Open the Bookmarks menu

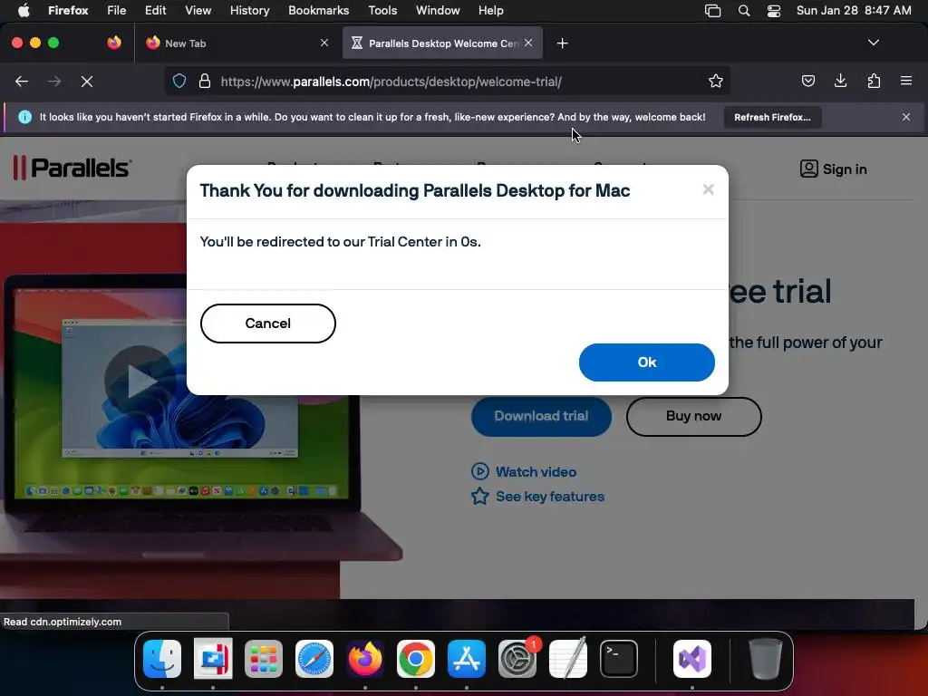pos(318,11)
